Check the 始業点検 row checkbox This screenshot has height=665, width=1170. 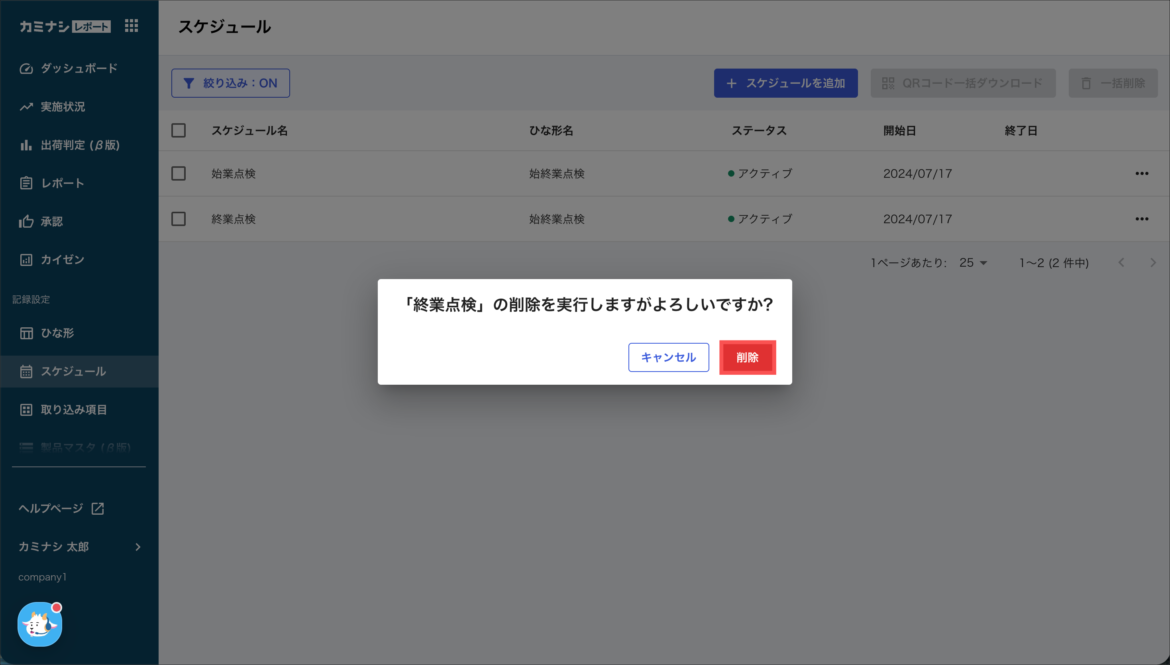coord(179,173)
